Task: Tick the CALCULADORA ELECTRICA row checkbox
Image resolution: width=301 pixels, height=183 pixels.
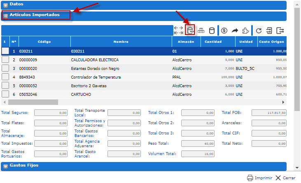Action: [5, 60]
